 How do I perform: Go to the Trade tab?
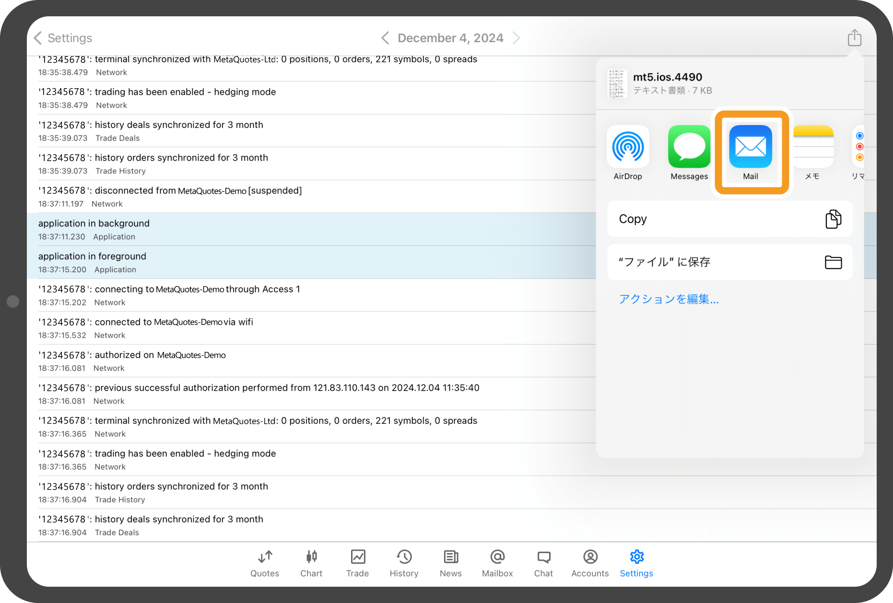[358, 563]
